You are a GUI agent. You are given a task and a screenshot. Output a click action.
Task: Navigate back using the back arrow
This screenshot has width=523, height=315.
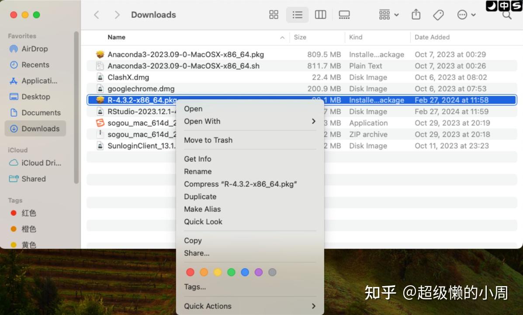96,14
